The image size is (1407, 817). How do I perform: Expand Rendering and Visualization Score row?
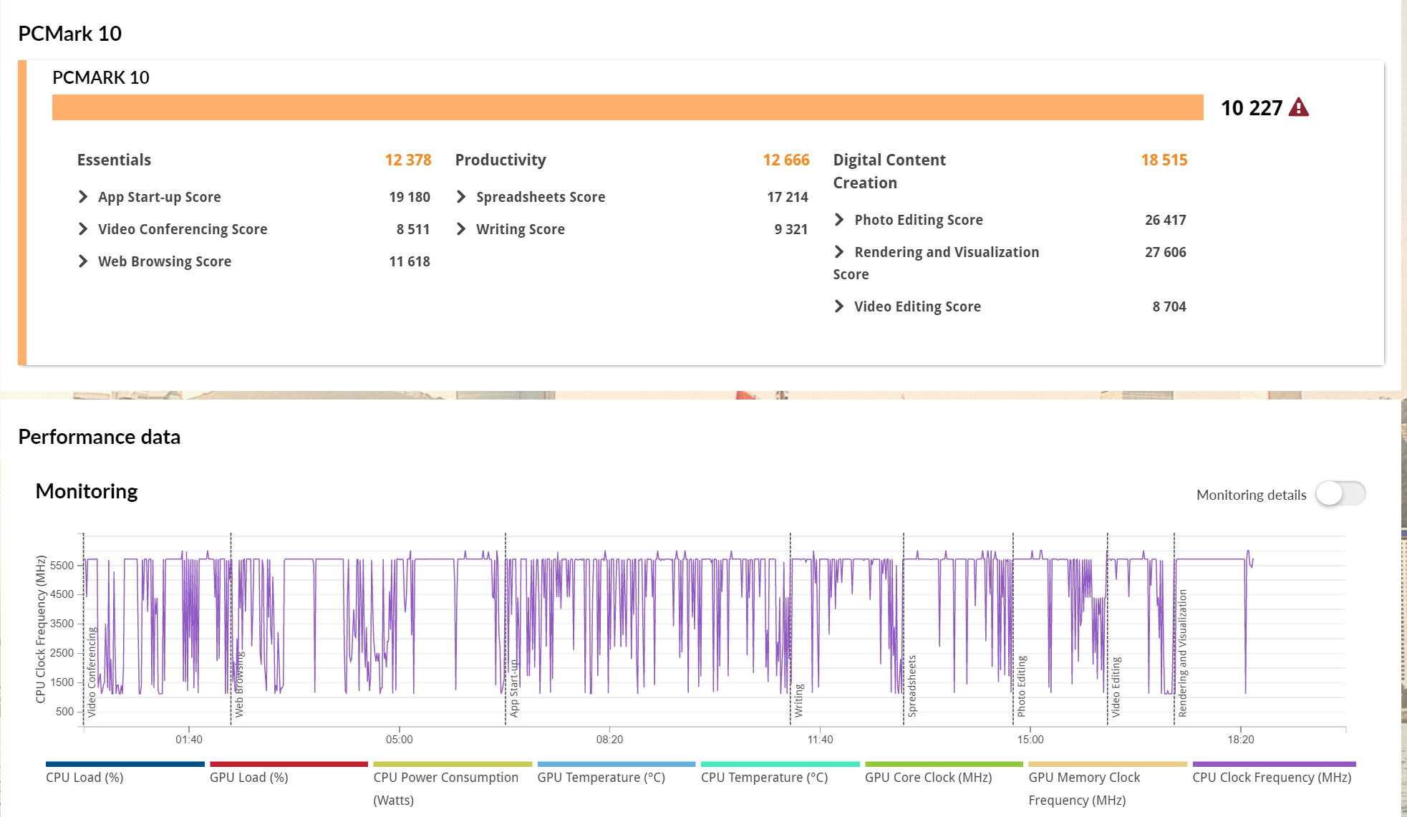[x=839, y=252]
